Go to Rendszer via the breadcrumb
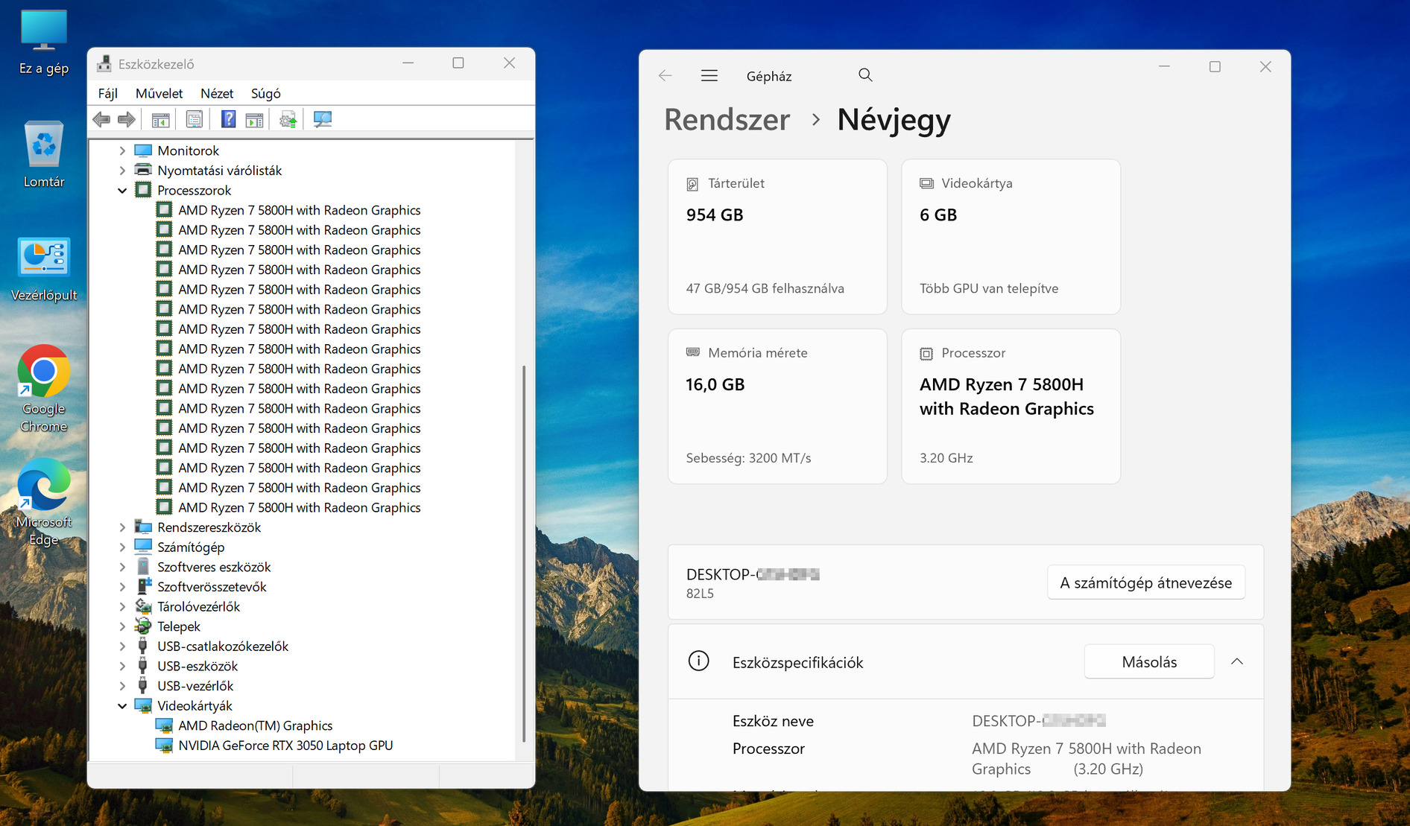The image size is (1410, 826). (727, 119)
